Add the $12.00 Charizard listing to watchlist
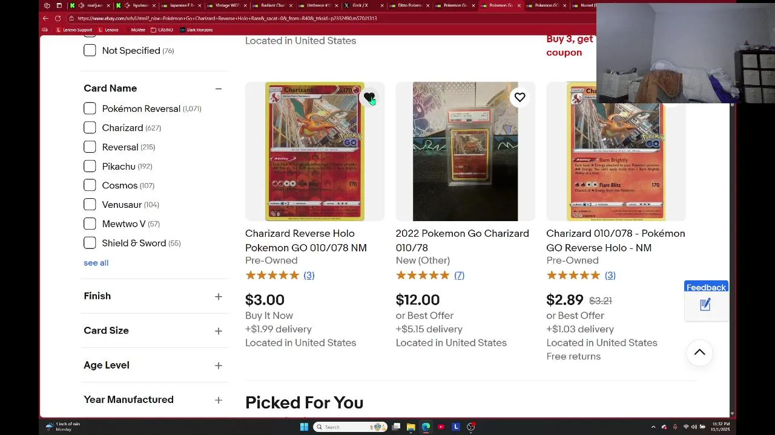The width and height of the screenshot is (775, 435). 519,97
